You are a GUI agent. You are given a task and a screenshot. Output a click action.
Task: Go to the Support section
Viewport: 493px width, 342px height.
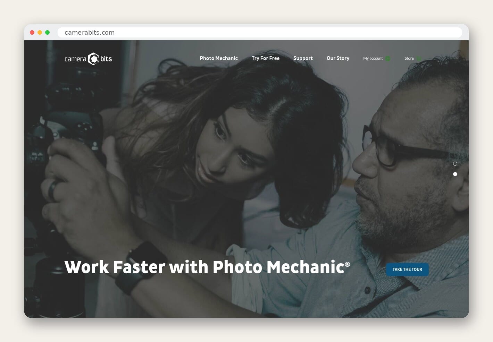click(303, 58)
